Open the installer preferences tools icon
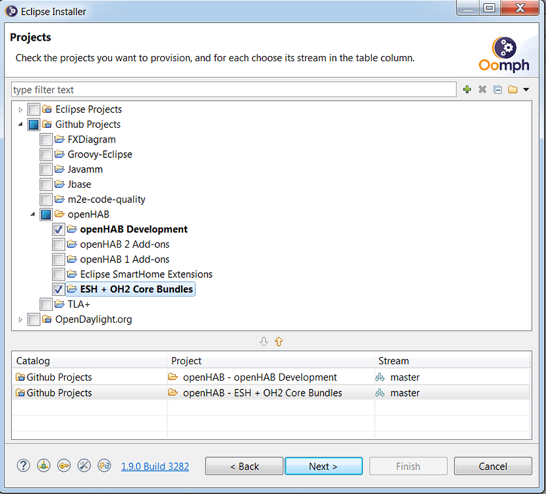This screenshot has width=546, height=494. 84,466
